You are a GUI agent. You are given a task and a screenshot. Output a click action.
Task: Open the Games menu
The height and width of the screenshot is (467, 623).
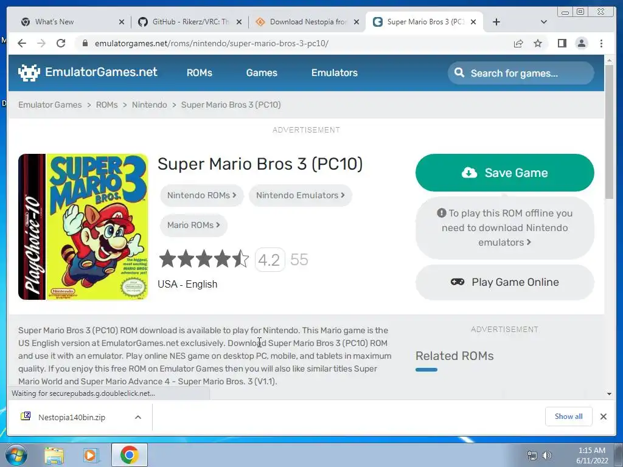coord(262,73)
